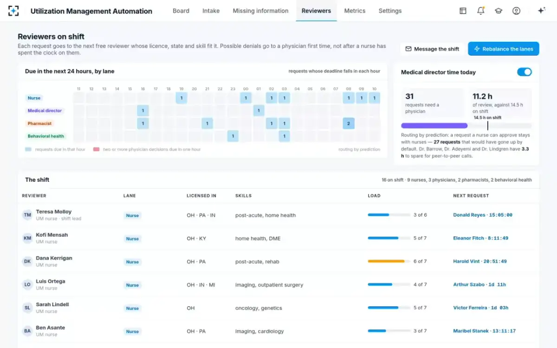Sort by the NEXT REQUEST column header

click(x=471, y=196)
